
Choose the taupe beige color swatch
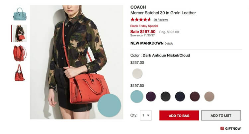[x=209, y=96]
